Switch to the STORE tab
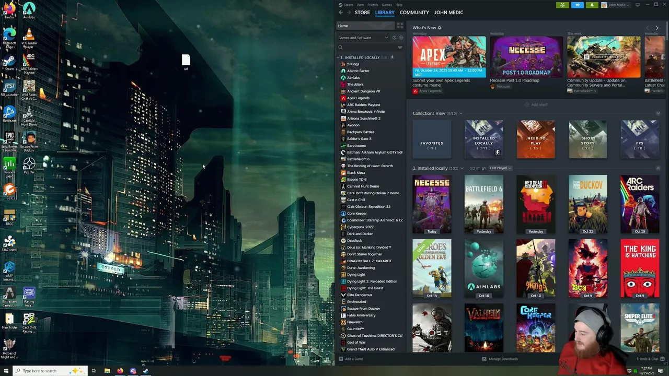This screenshot has height=376, width=669. tap(362, 13)
